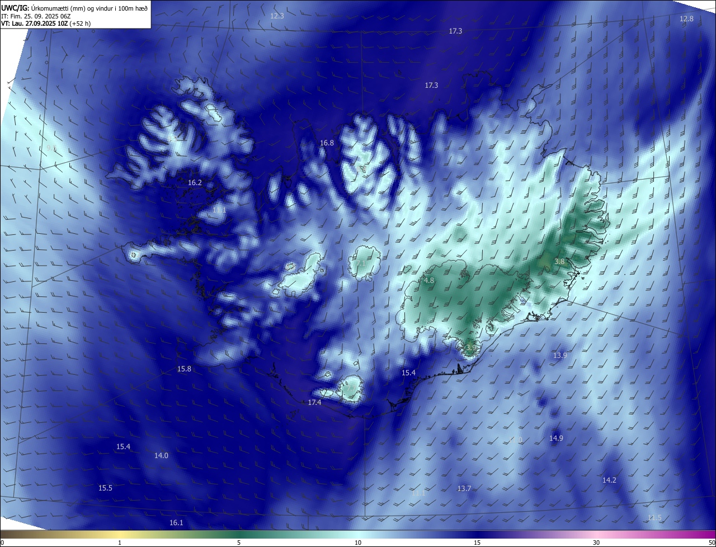Click the colorbar tick label 5
716x547 pixels.
tap(239, 543)
